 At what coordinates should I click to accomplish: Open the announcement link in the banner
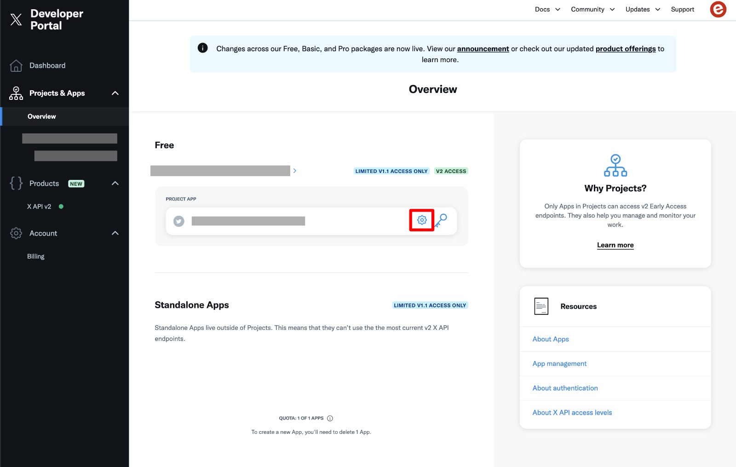(483, 49)
